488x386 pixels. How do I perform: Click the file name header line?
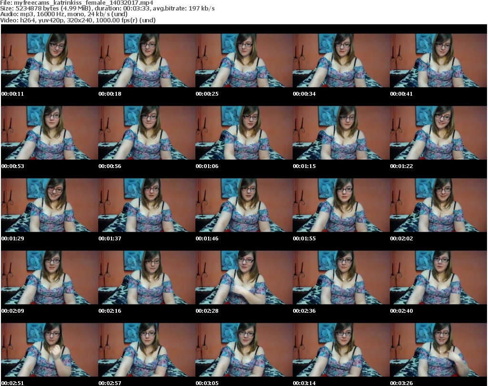(x=77, y=3)
